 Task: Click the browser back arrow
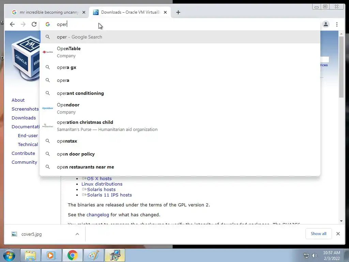pyautogui.click(x=12, y=24)
